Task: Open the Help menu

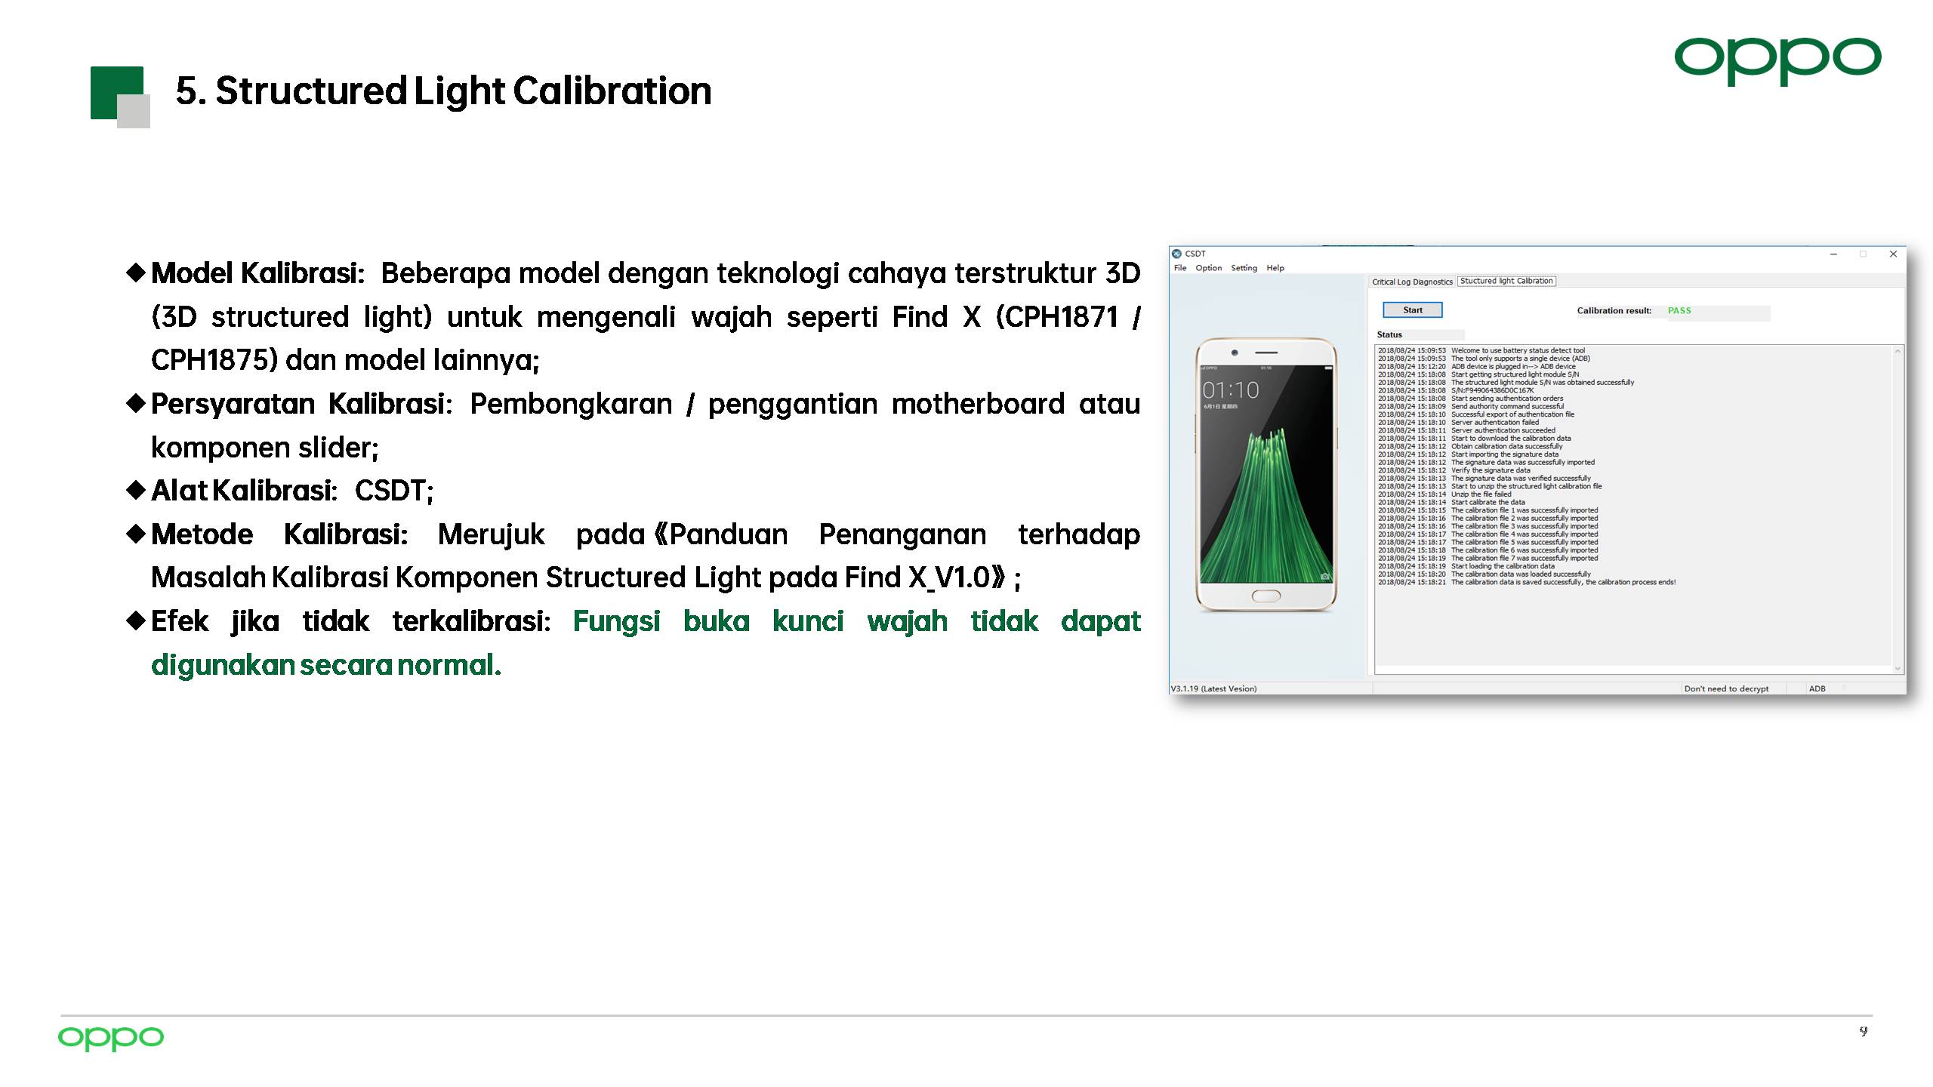Action: coord(1275,268)
